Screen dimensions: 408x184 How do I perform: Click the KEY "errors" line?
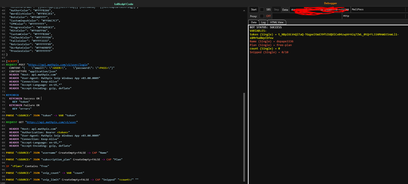22,109
